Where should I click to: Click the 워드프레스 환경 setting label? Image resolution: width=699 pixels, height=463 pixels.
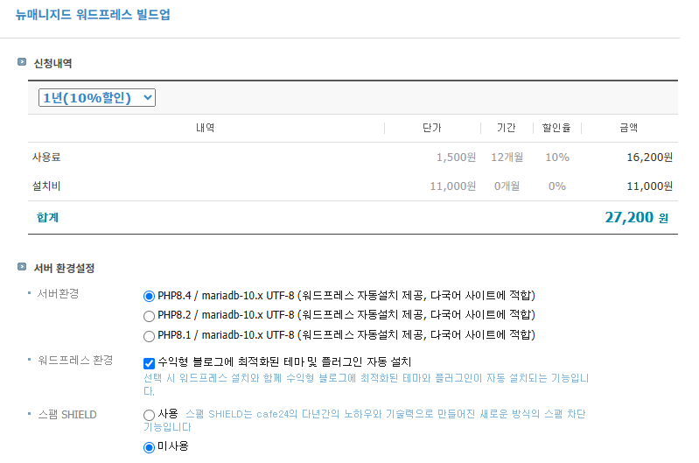(x=74, y=361)
